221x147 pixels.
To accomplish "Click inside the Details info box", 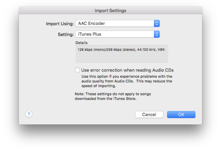I will [x=121, y=57].
